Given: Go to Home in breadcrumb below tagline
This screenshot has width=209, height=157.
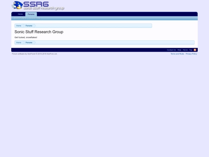Looking at the screenshot, I should [19, 43].
